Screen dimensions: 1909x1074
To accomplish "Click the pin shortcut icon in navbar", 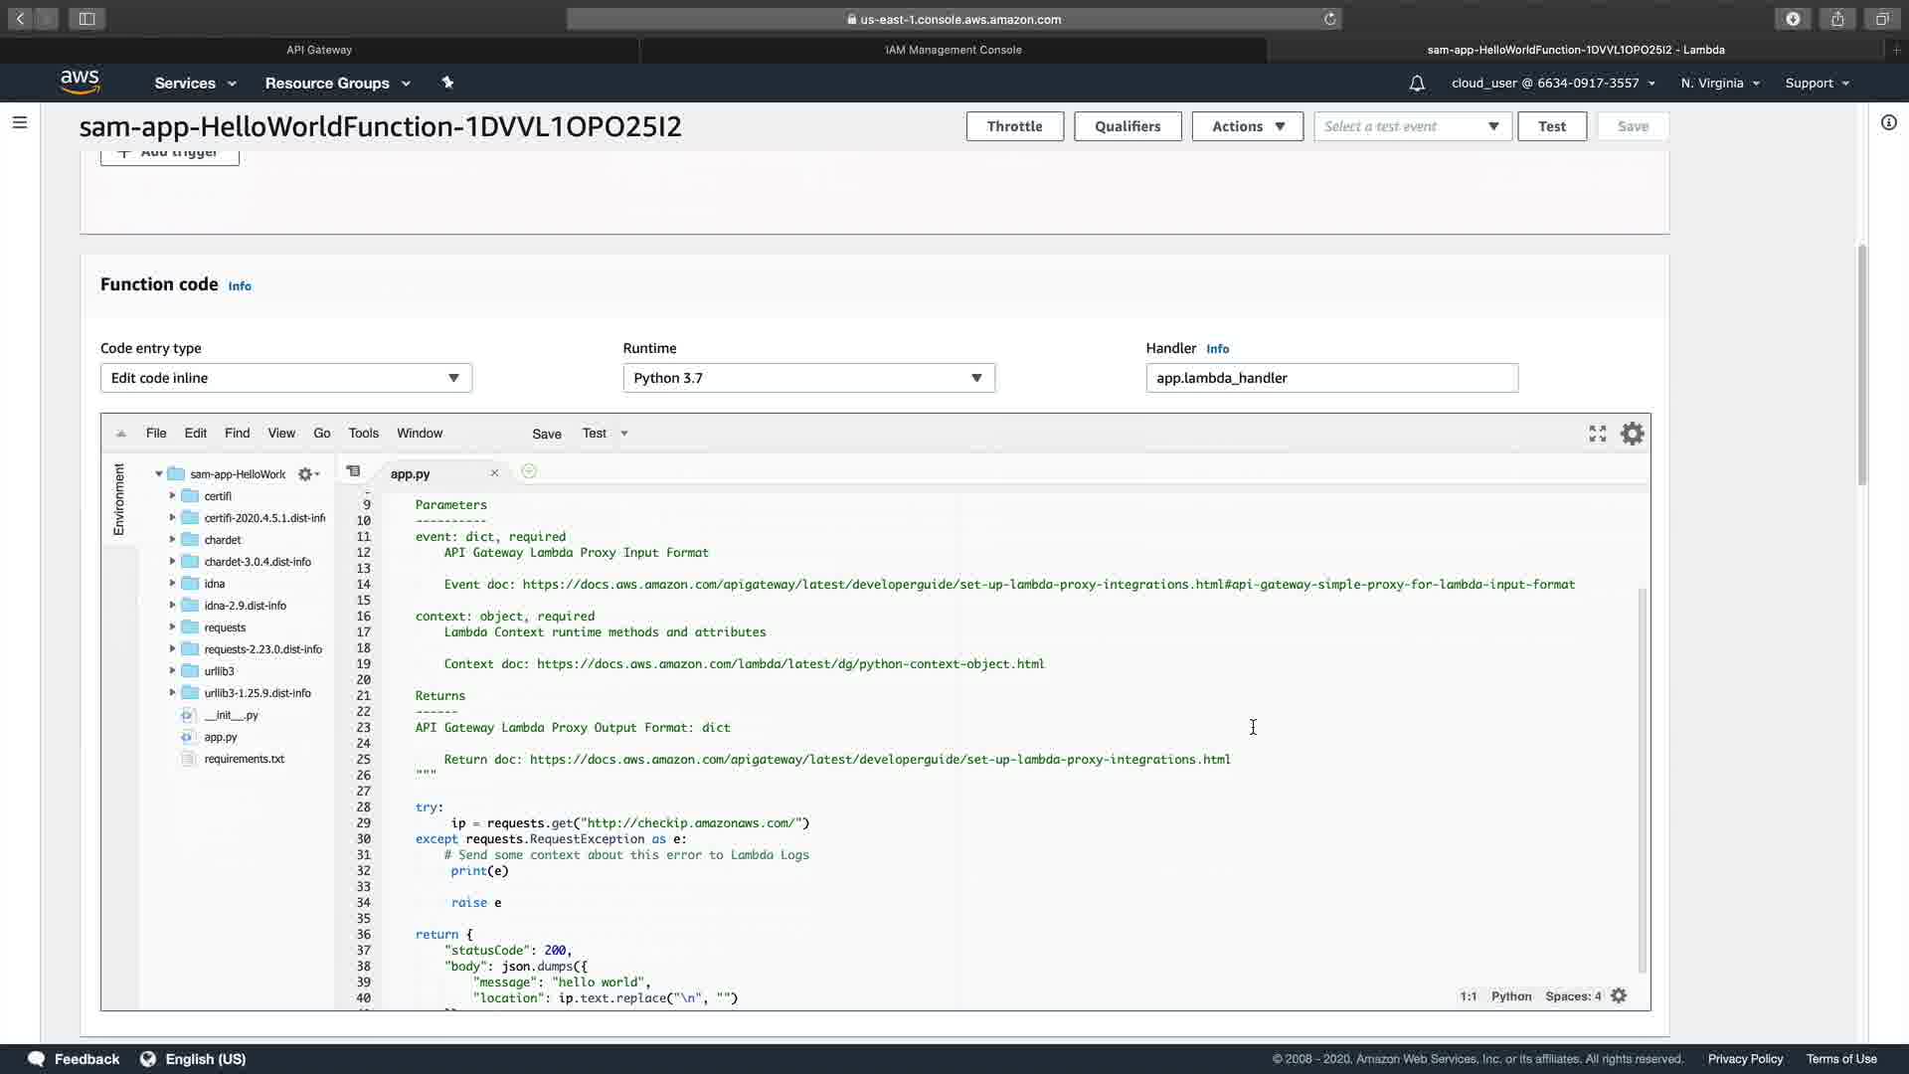I will point(447,83).
